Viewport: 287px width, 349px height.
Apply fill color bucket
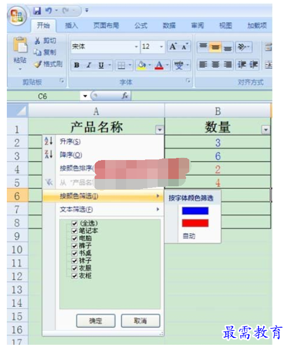pyautogui.click(x=141, y=65)
